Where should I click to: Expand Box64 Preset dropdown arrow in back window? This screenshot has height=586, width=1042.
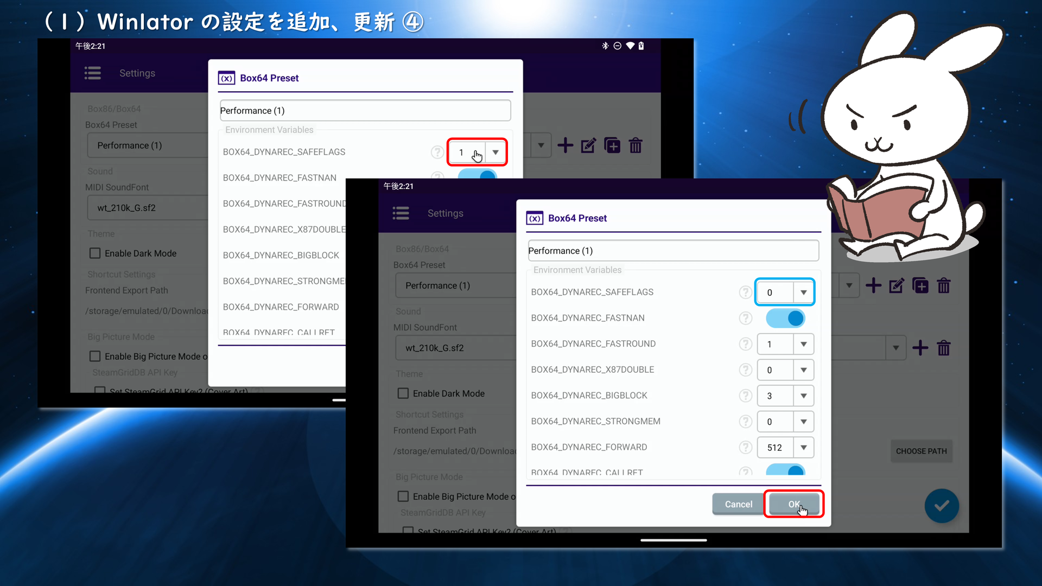[541, 145]
